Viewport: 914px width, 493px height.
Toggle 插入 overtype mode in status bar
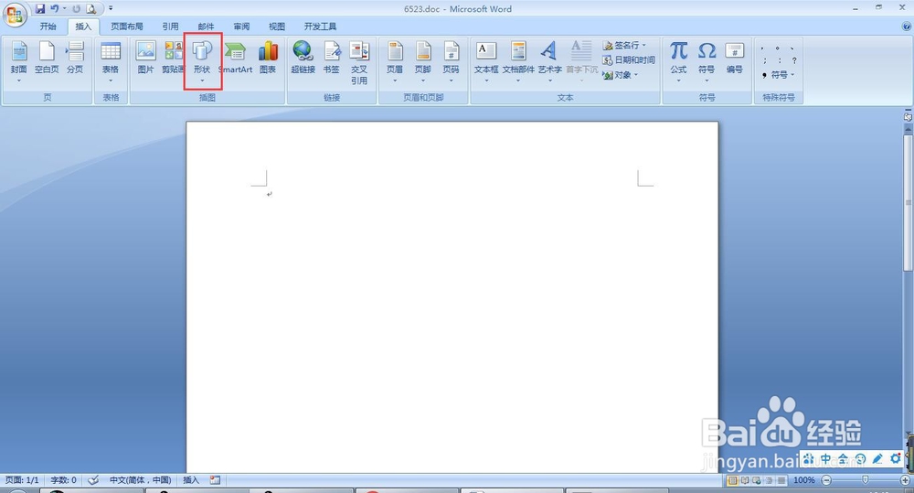[x=191, y=479]
